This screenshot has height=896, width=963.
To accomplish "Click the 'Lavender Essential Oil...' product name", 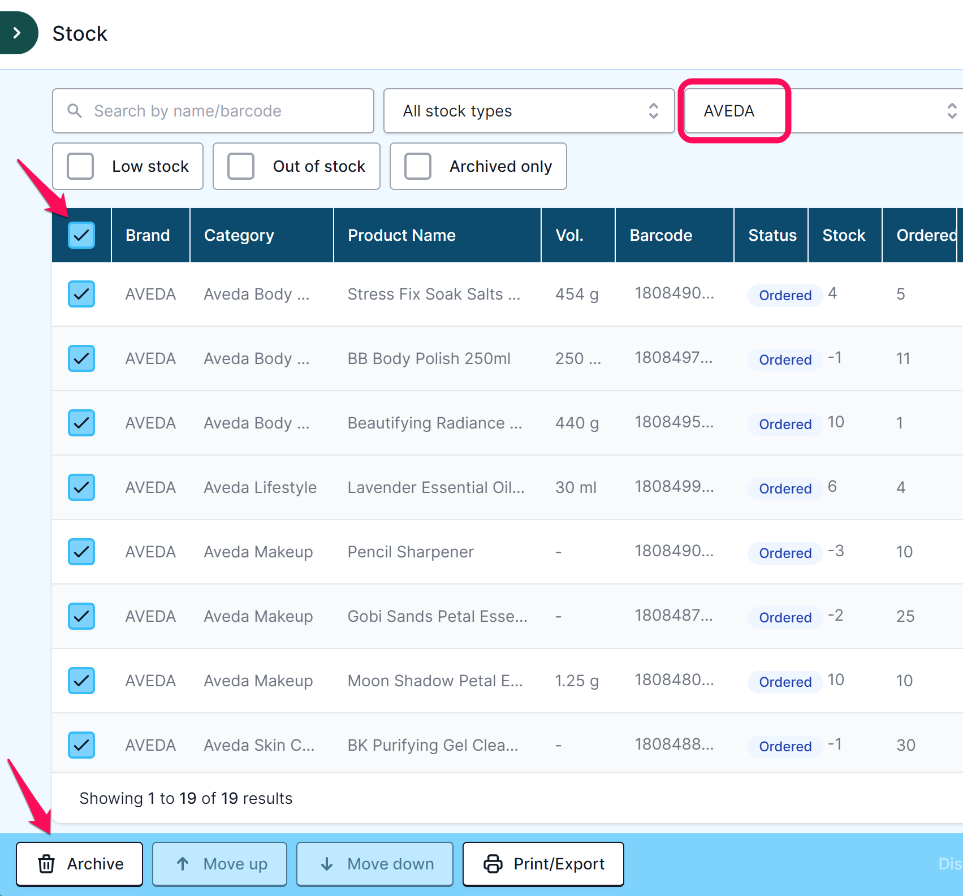I will [x=436, y=487].
